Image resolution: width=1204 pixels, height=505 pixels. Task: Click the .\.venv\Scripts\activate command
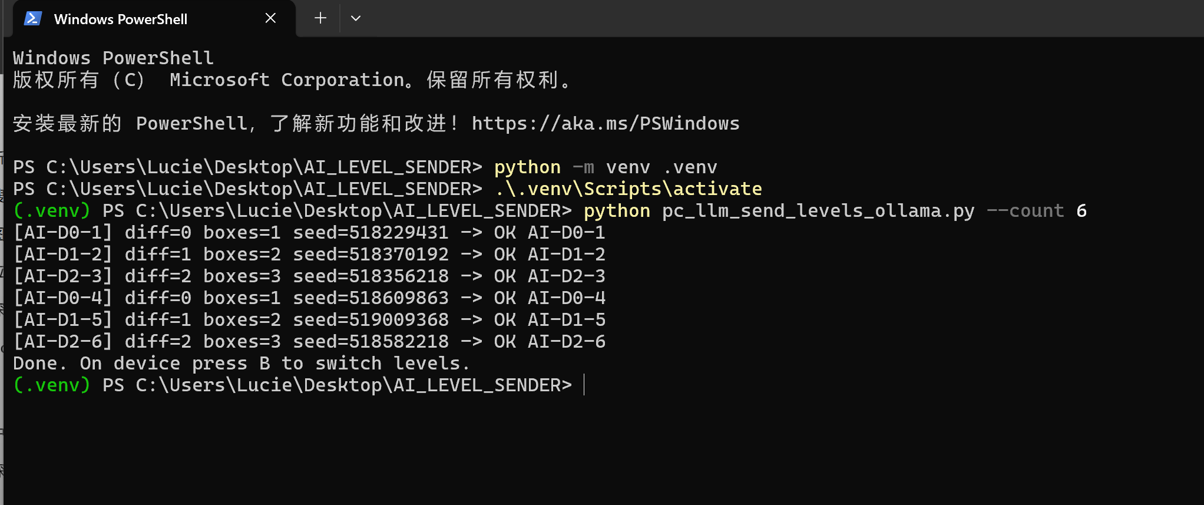point(628,189)
